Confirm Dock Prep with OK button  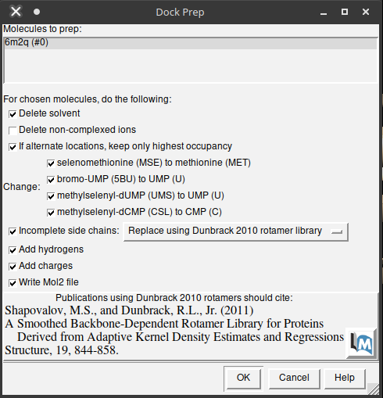[x=243, y=378]
